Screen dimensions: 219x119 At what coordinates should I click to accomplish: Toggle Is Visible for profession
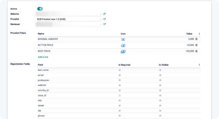pos(160,80)
